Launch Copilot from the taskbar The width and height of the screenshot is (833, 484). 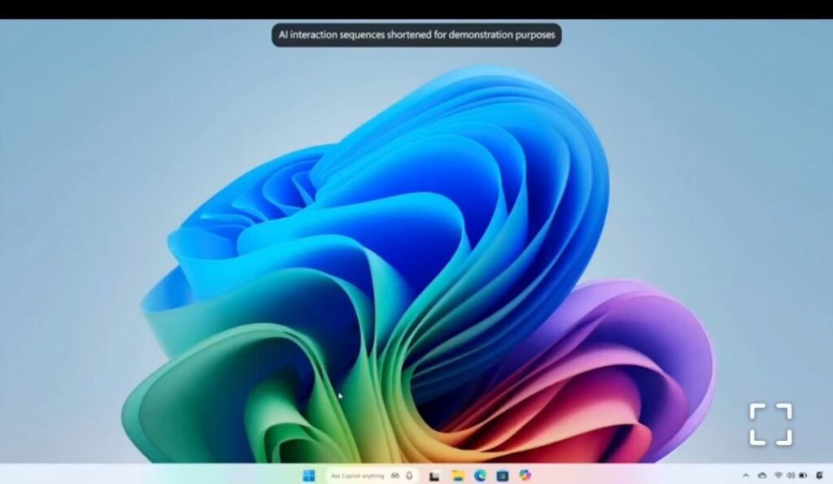(x=524, y=474)
